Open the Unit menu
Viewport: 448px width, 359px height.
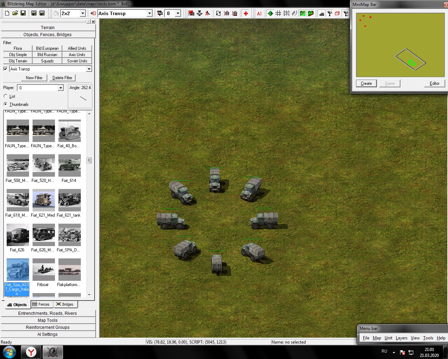[388, 338]
